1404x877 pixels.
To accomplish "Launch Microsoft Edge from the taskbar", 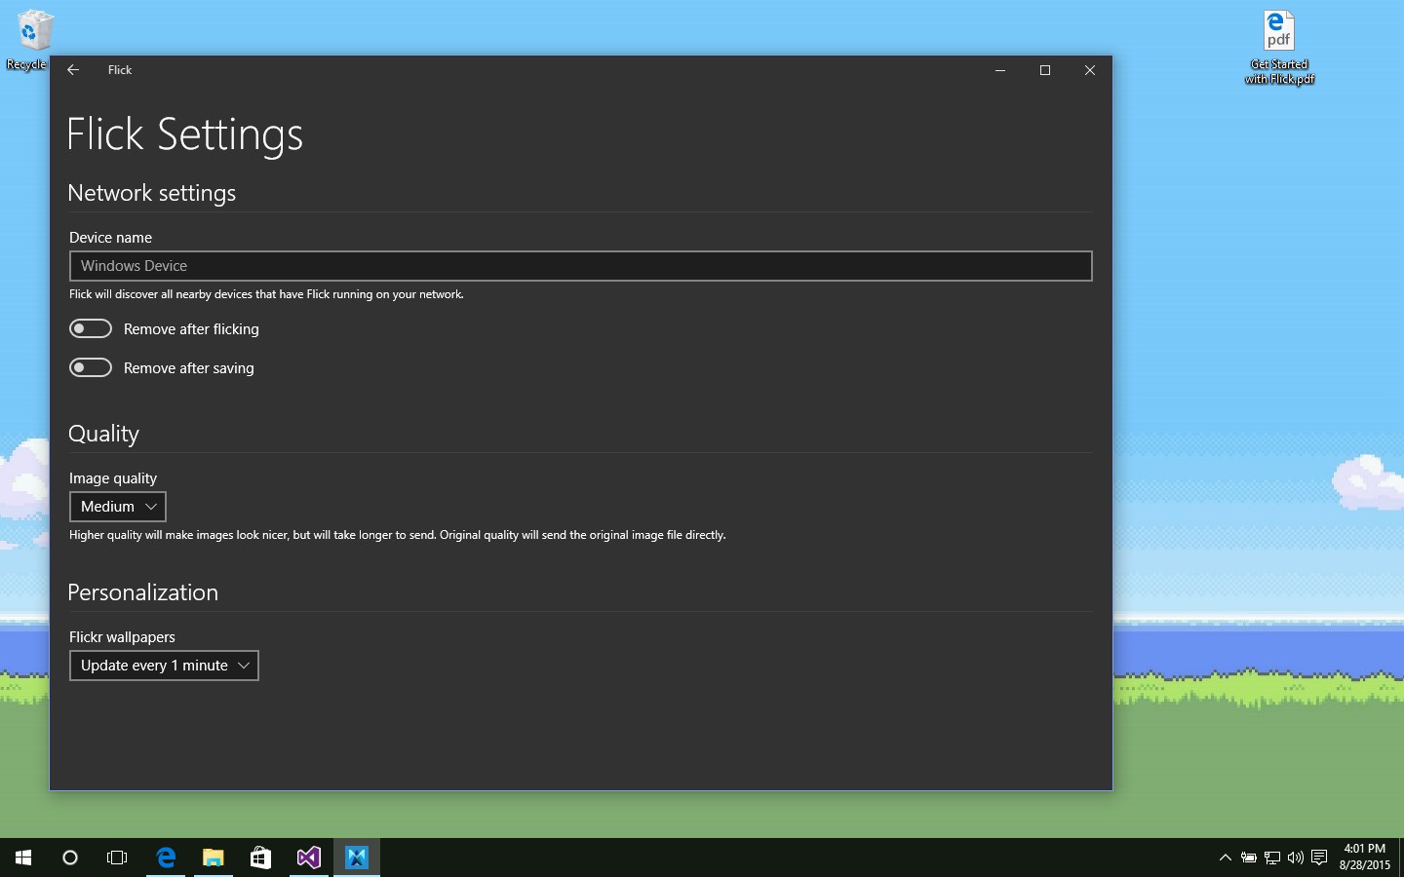I will pyautogui.click(x=166, y=858).
